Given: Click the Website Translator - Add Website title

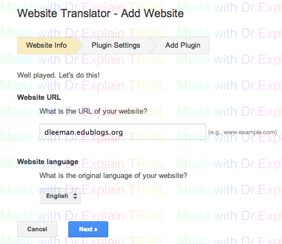Looking at the screenshot, I should click(x=100, y=13).
